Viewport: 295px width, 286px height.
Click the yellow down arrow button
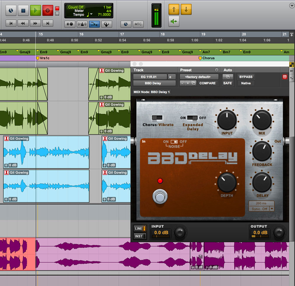point(186,9)
